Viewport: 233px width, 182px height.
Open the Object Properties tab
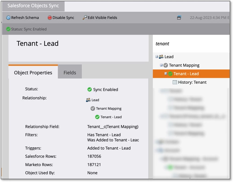tap(33, 72)
